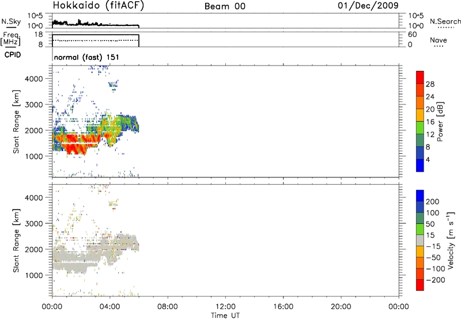Screen dimensions: 461x319
Task: Click the "Nave" legend label
Action: 439,40
